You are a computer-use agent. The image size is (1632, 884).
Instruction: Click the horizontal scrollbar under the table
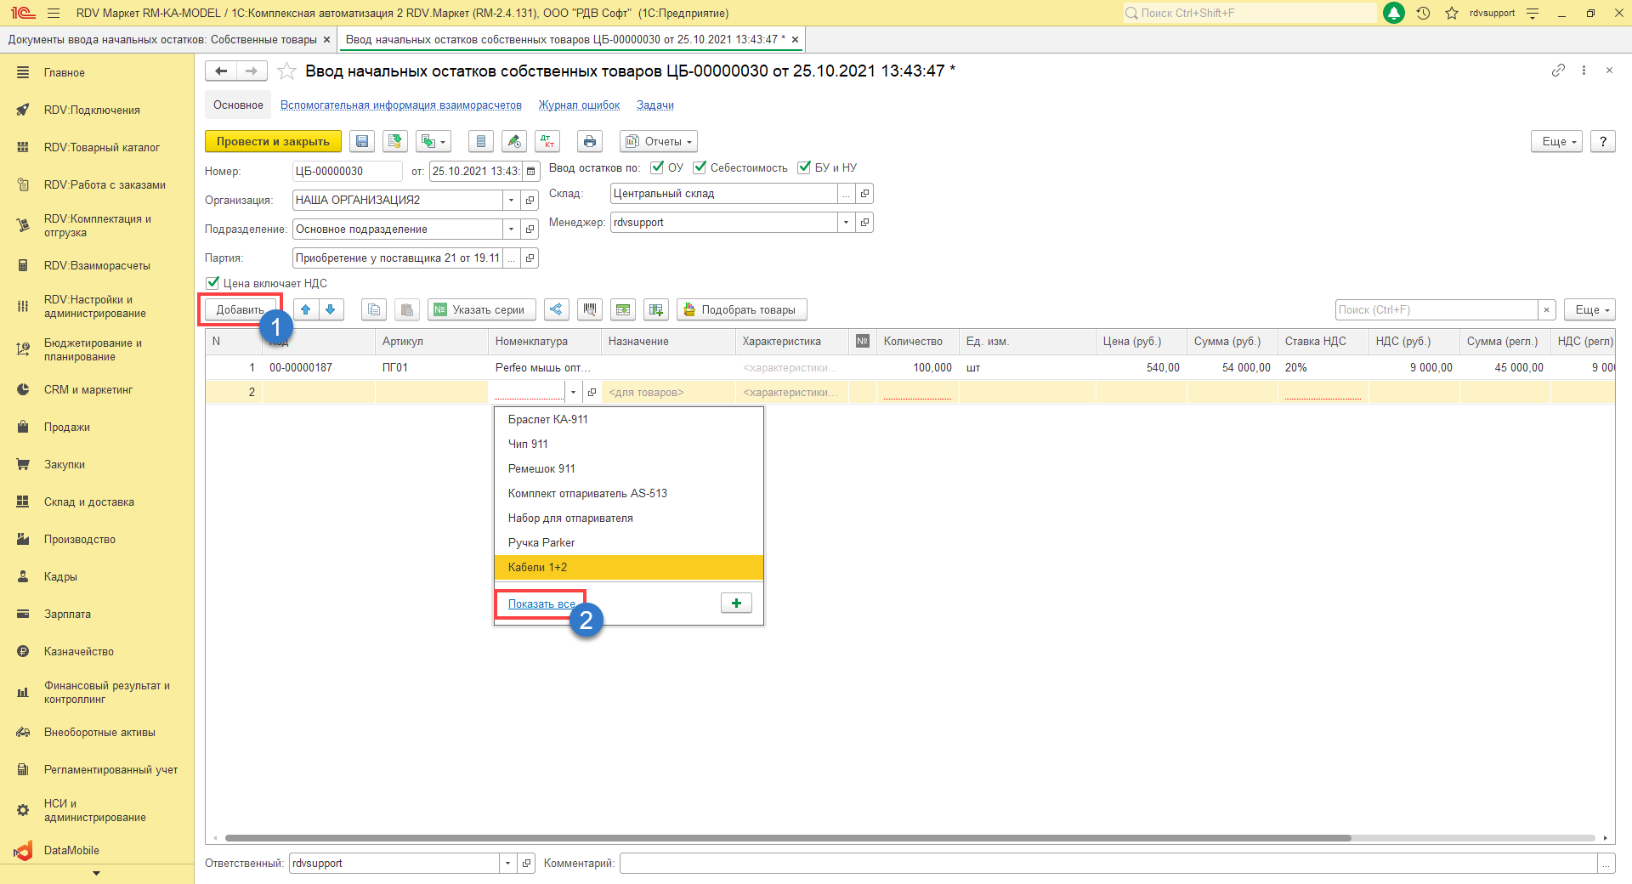tap(787, 838)
